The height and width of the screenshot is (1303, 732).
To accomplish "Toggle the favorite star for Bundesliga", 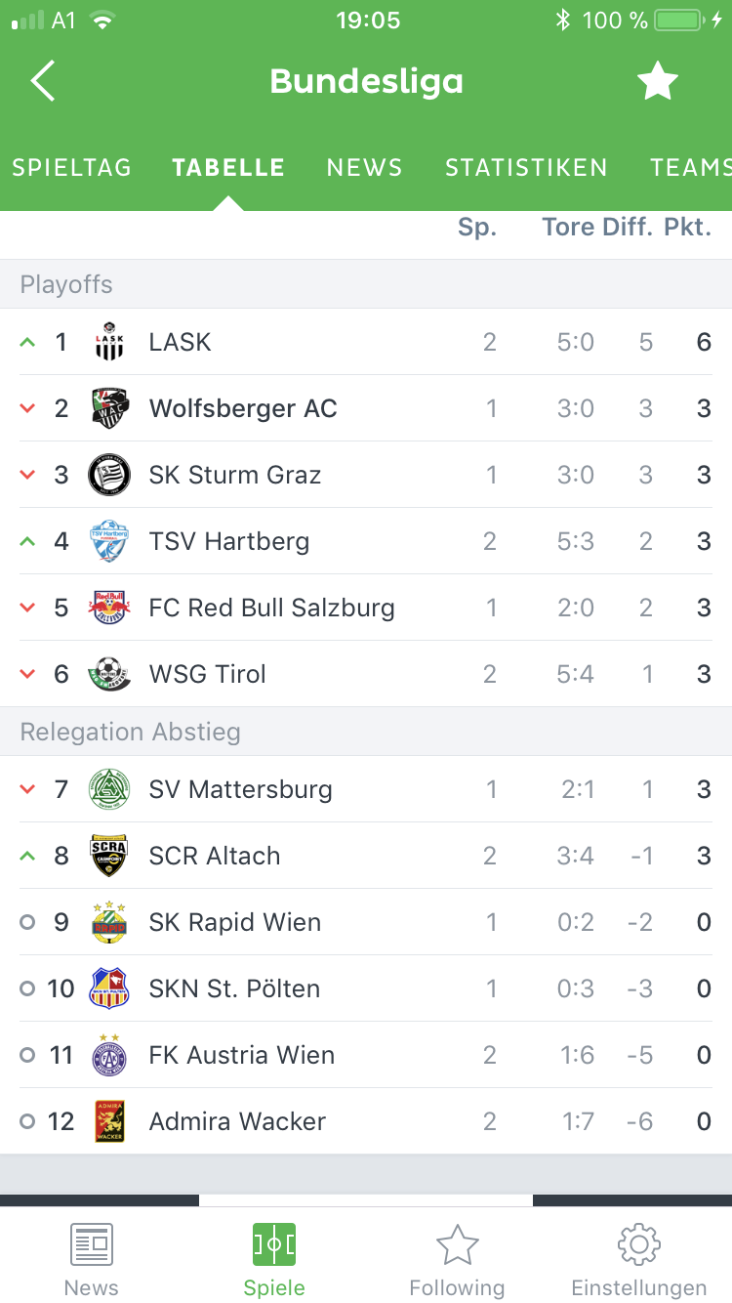I will (657, 82).
